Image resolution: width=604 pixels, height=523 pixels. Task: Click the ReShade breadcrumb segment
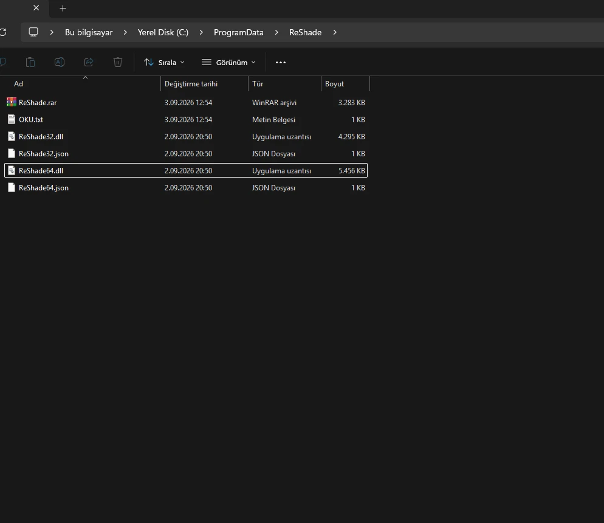tap(306, 32)
